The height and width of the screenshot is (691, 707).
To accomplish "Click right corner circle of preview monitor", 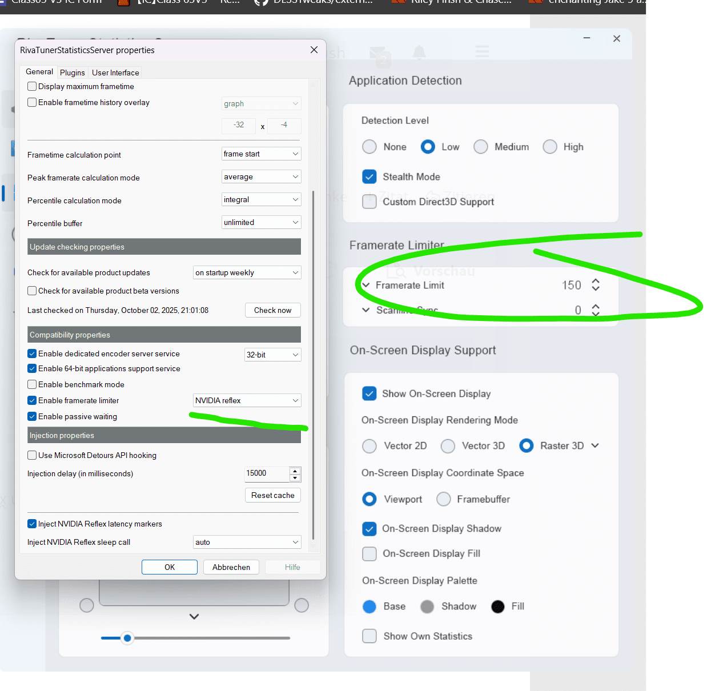I will pyautogui.click(x=302, y=605).
